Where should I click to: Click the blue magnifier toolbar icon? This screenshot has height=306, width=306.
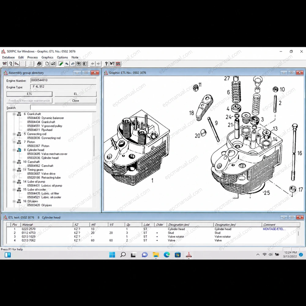coord(73,64)
